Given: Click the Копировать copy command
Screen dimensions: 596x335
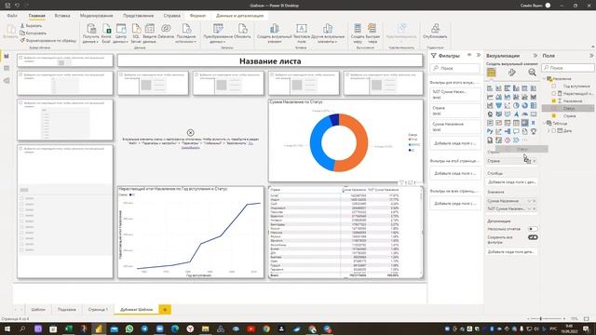Looking at the screenshot, I should (x=34, y=33).
